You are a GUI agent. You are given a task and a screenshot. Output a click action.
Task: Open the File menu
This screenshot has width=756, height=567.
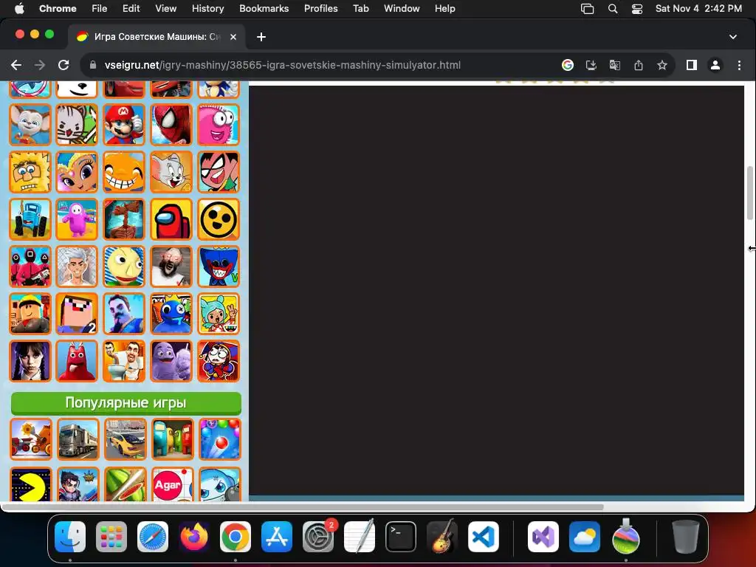point(100,9)
